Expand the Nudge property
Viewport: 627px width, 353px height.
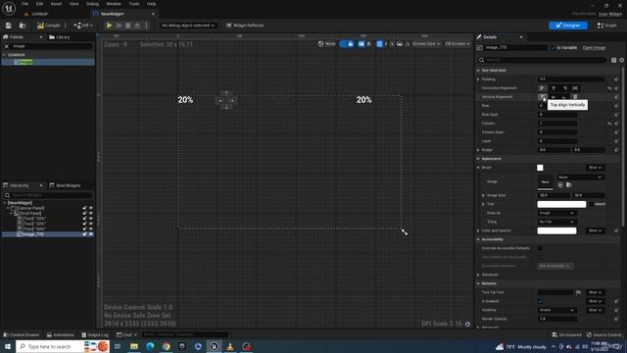[x=479, y=150]
